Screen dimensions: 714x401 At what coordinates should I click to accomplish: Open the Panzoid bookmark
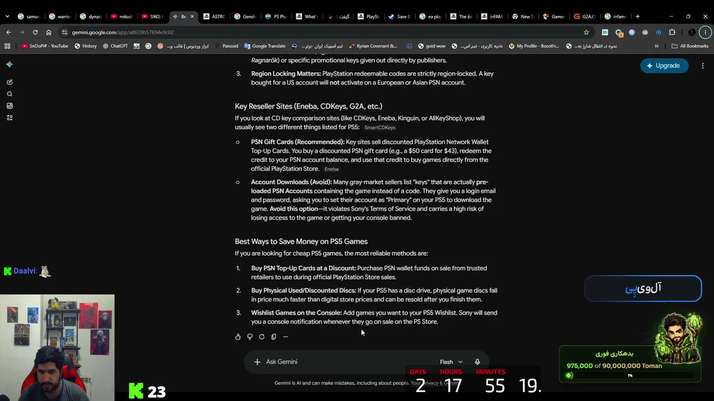pyautogui.click(x=226, y=46)
